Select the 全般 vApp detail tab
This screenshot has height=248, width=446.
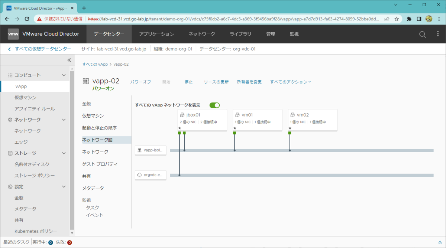(87, 104)
